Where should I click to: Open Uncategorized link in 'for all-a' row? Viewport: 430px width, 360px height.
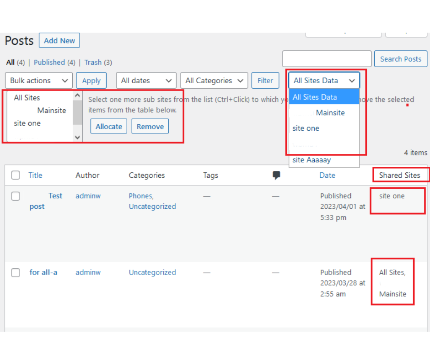[x=152, y=273]
